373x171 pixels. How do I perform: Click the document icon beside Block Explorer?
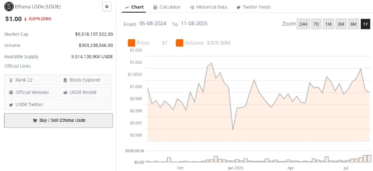pos(66,80)
